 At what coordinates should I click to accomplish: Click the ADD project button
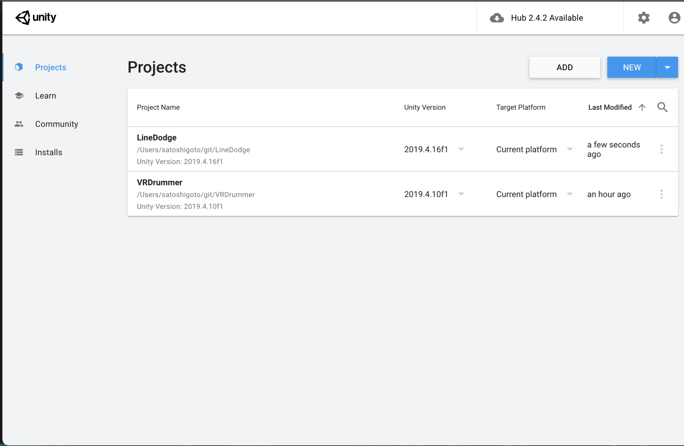pos(564,67)
